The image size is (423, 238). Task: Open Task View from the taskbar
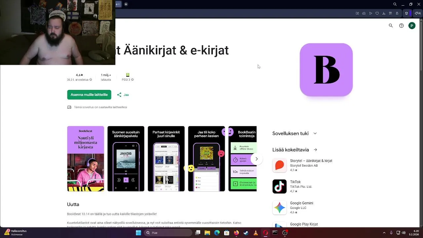[x=198, y=233]
